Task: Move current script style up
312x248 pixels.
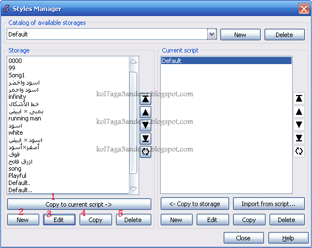Action: 299,112
